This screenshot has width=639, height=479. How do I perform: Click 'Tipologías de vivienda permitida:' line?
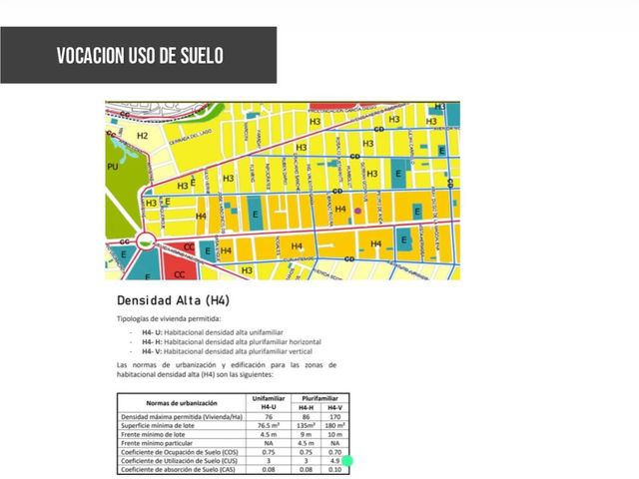click(x=169, y=319)
